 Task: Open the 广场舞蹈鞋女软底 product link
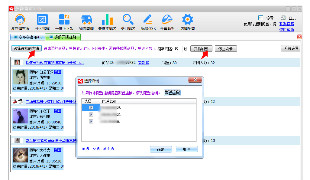click(x=51, y=102)
